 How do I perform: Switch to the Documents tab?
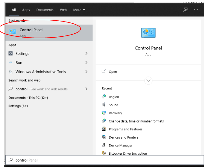point(45,10)
